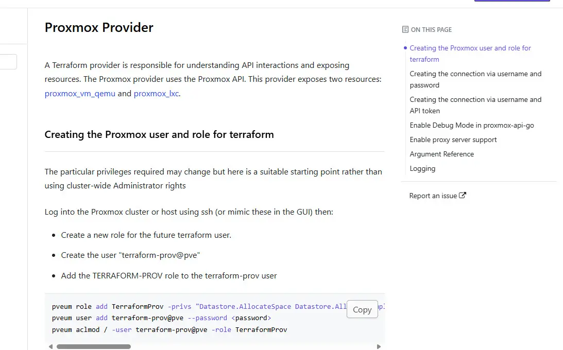Image resolution: width=563 pixels, height=350 pixels.
Task: Click the Proxmox Provider page title
Action: click(x=99, y=27)
